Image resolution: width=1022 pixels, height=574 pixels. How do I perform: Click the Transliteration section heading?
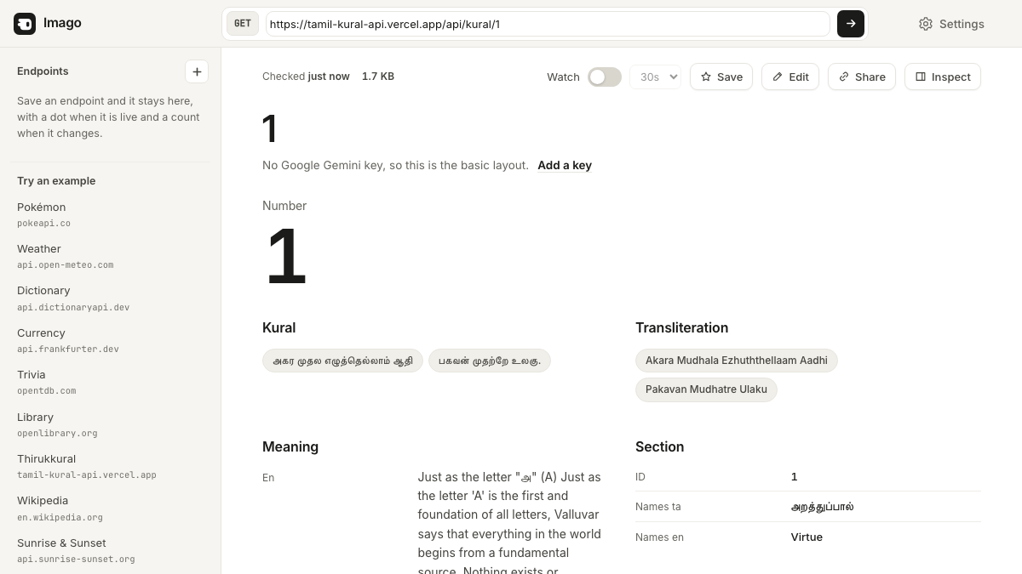(x=681, y=327)
